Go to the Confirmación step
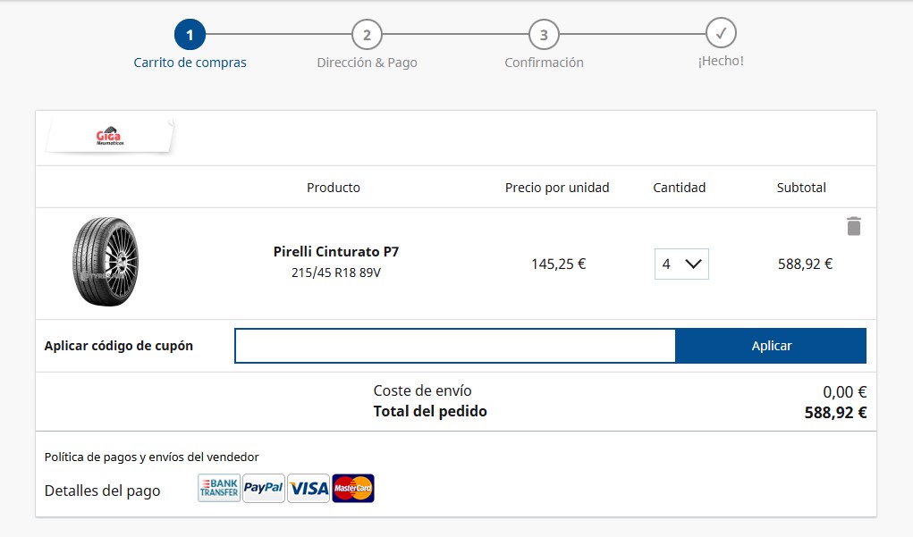The width and height of the screenshot is (913, 537). tap(544, 35)
